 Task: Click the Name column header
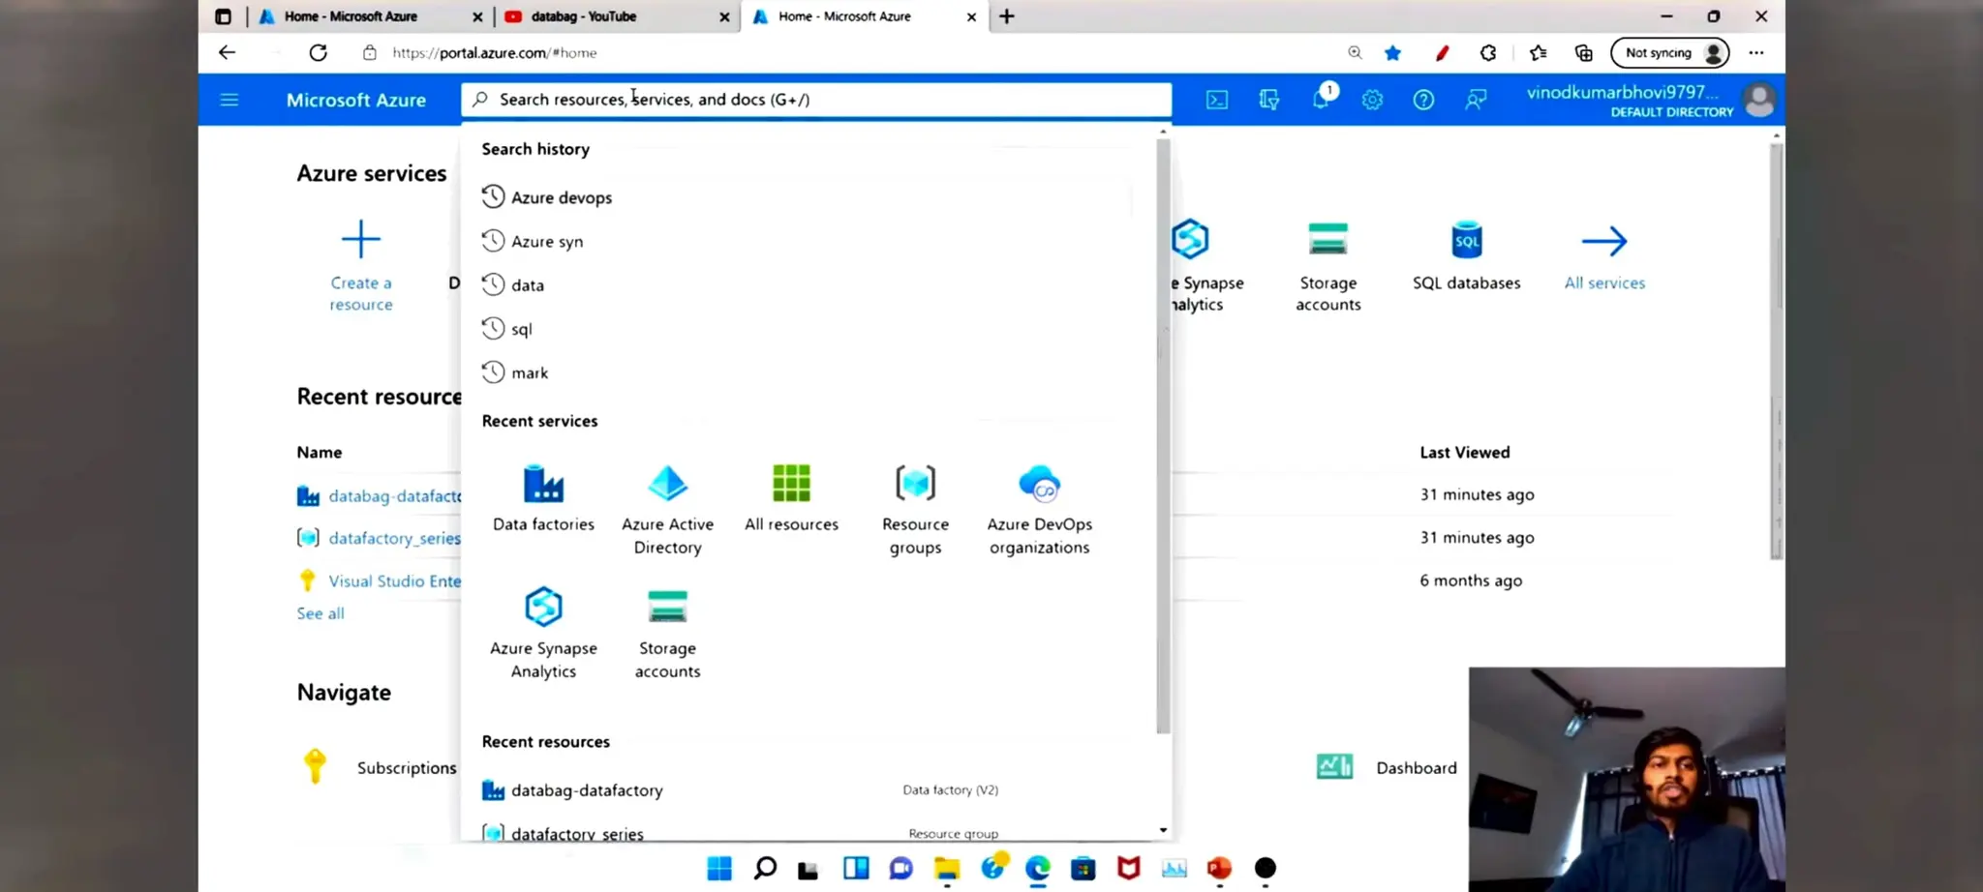tap(320, 452)
